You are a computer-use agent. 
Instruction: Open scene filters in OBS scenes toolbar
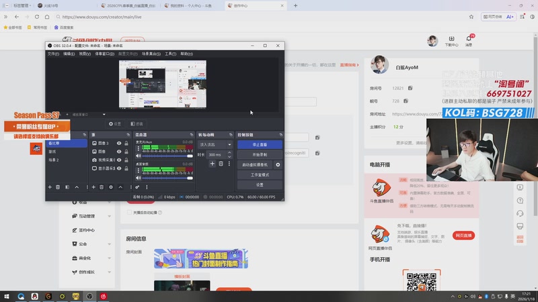[x=67, y=187]
